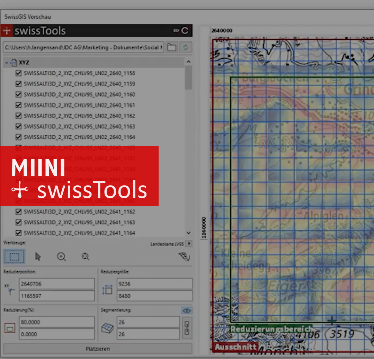Click the file list scrollbar thumb
This screenshot has height=359, width=374.
point(188,78)
